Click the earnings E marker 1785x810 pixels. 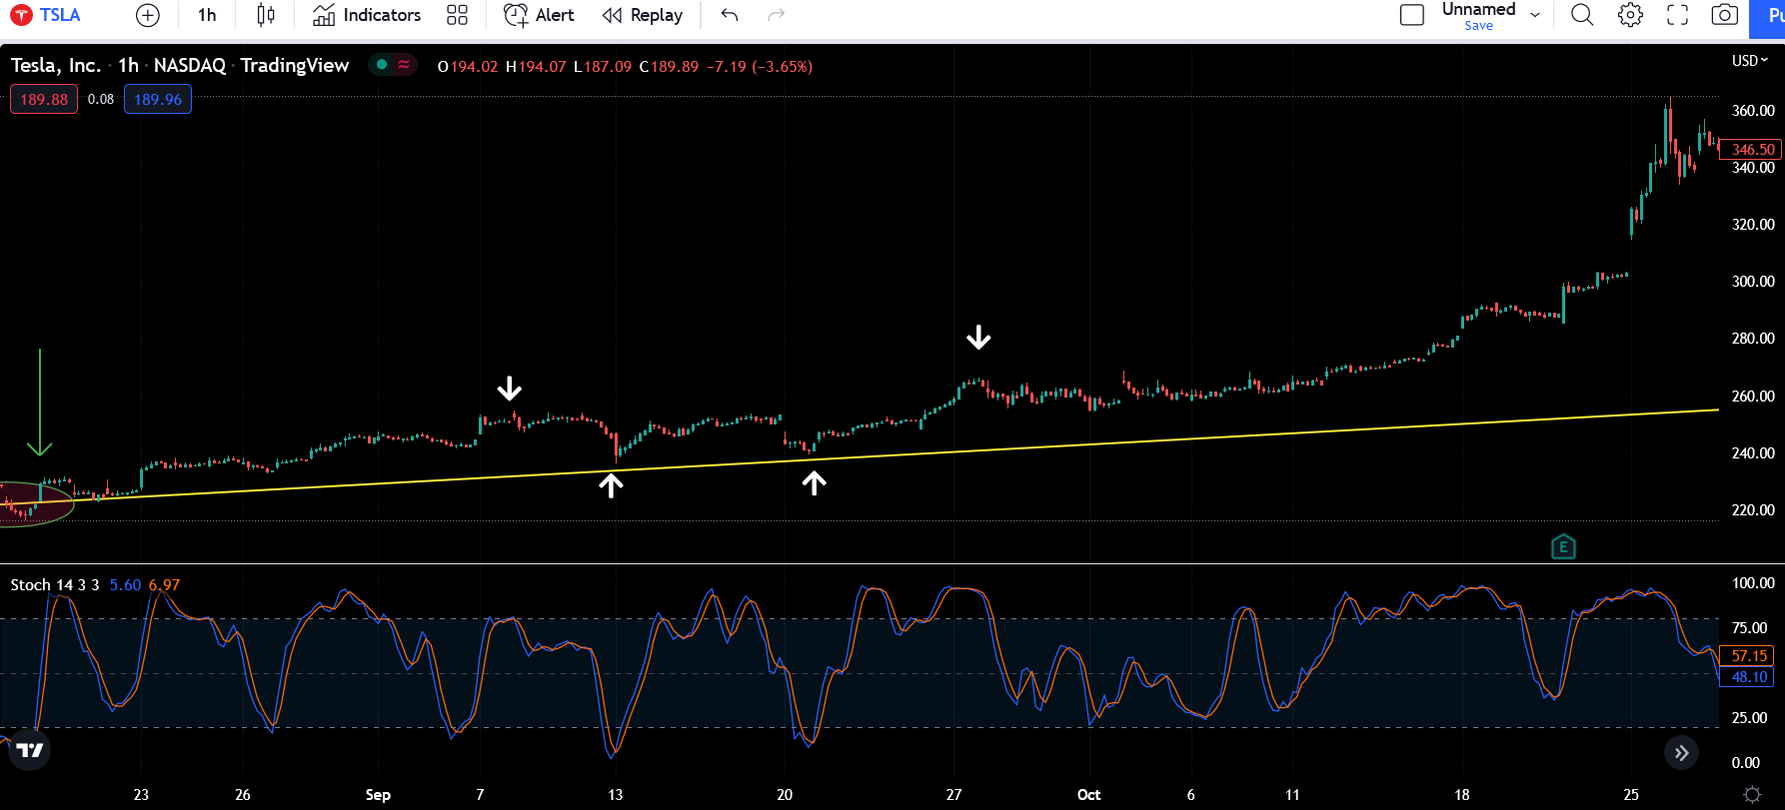(1563, 546)
